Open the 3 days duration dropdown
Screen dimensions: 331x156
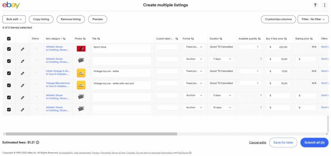(x=222, y=95)
